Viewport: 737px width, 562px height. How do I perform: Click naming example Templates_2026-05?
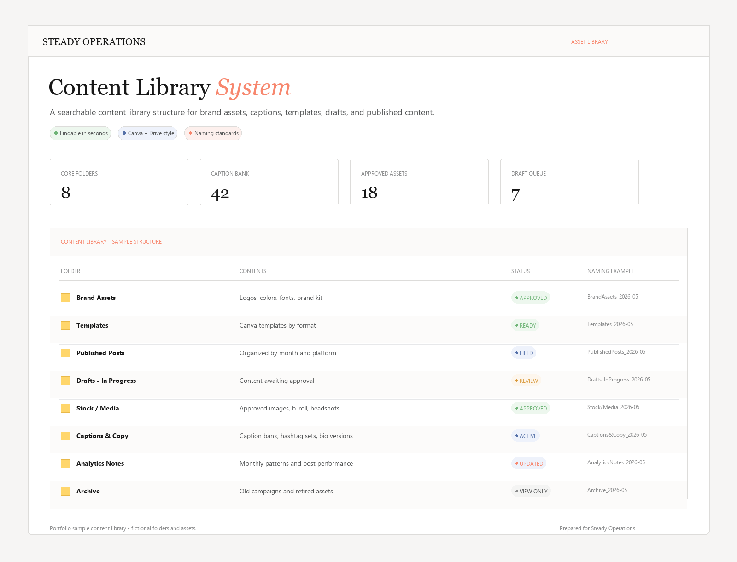[x=610, y=324]
